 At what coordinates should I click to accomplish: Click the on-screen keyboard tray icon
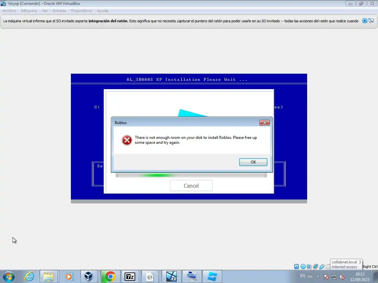(310, 276)
